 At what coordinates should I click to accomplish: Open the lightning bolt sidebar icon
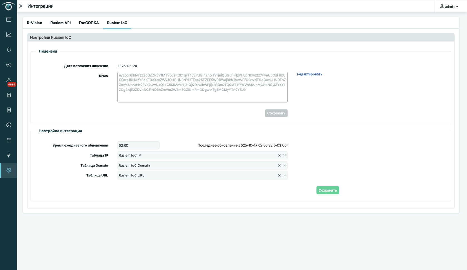tap(9, 155)
